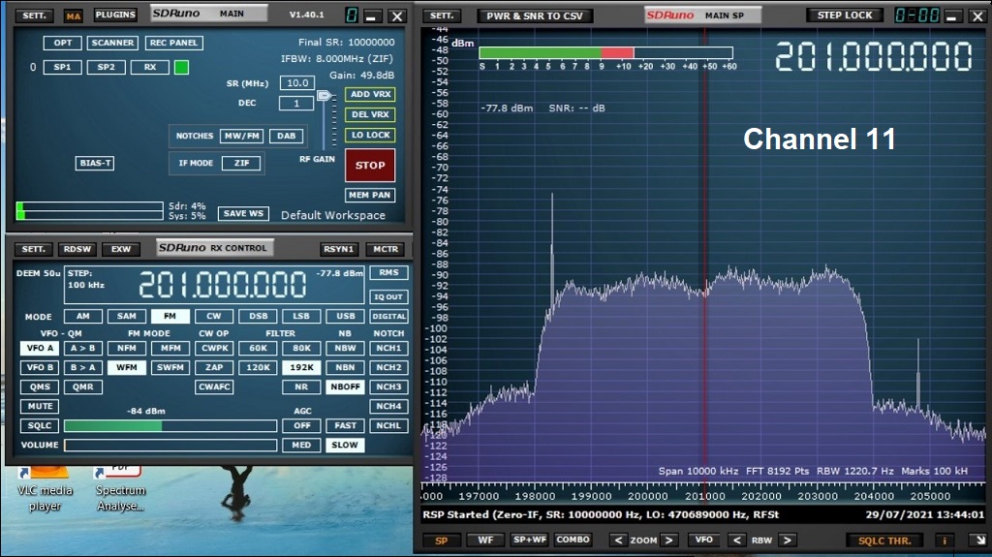The width and height of the screenshot is (992, 557).
Task: Click the resize arrow icon in Main SP
Action: coord(980,540)
